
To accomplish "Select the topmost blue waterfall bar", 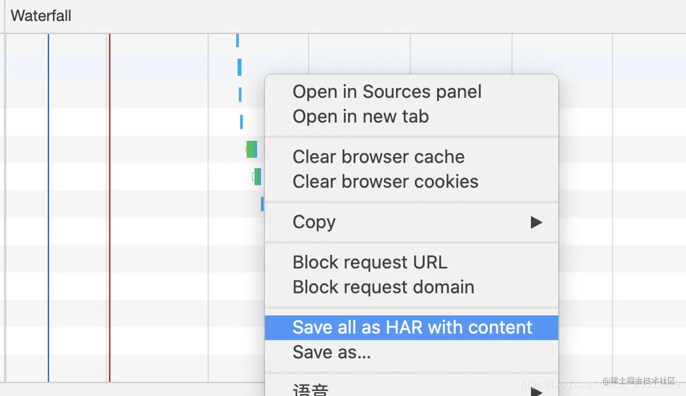I will (x=237, y=40).
